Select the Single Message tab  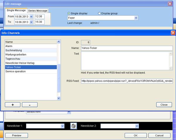point(16,10)
